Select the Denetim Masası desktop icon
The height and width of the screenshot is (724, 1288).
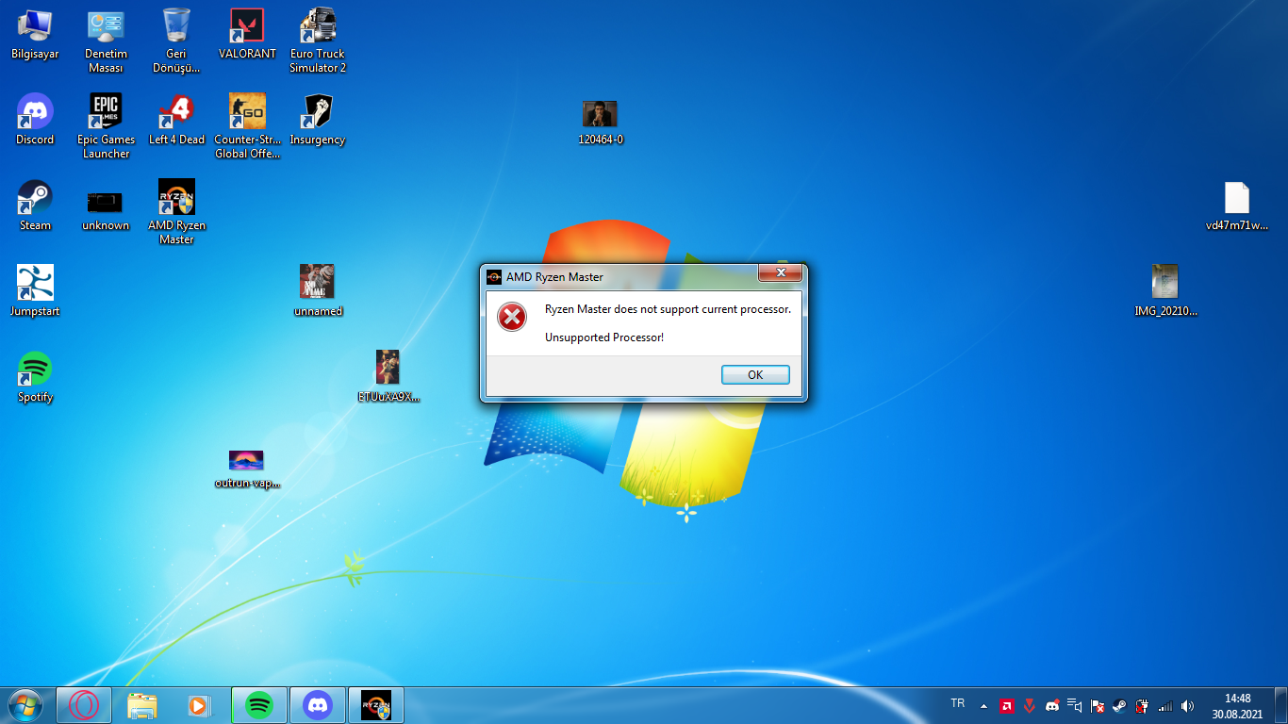tap(106, 41)
